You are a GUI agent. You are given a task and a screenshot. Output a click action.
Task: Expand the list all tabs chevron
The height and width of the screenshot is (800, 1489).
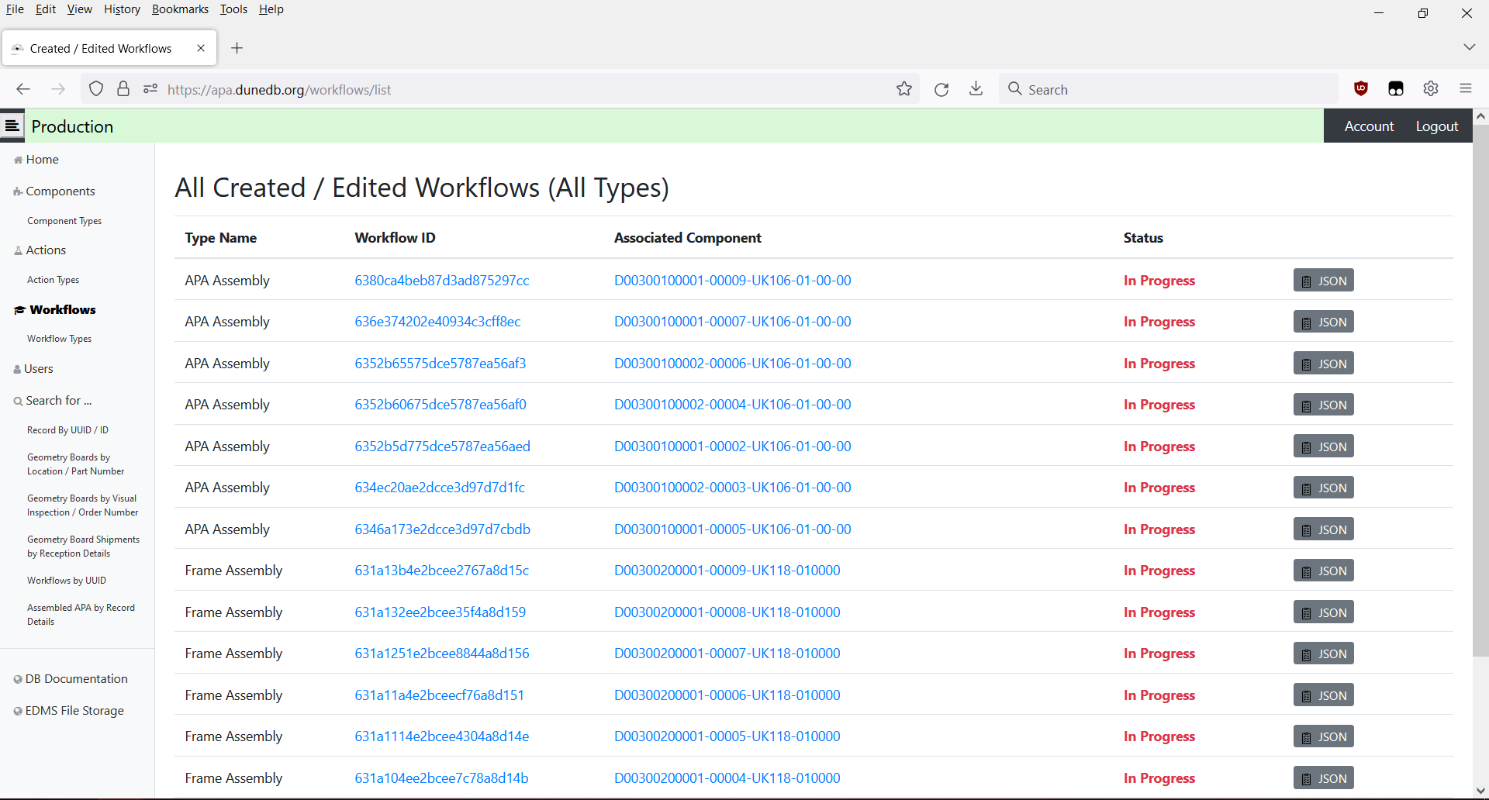[1469, 47]
